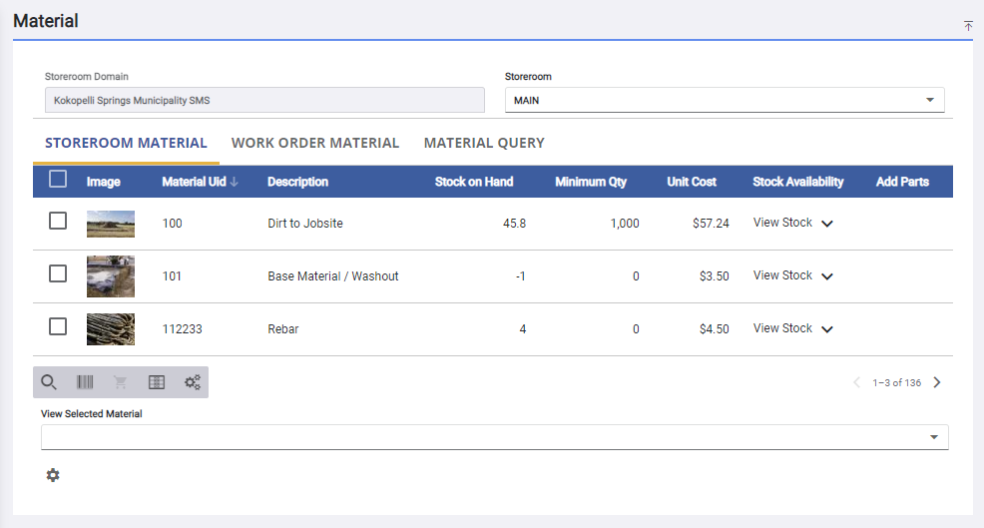This screenshot has width=984, height=528.
Task: Click the table grid view icon
Action: [x=157, y=382]
